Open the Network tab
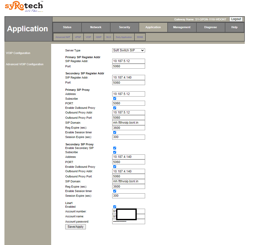This screenshot has width=256, height=245. [x=96, y=27]
